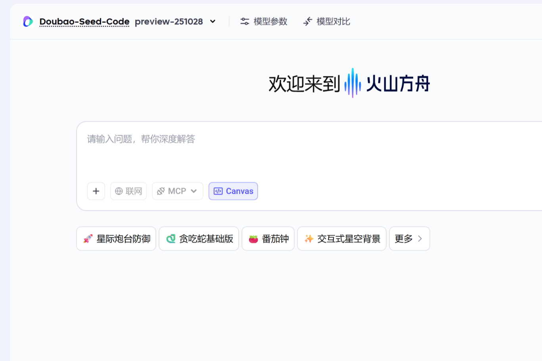This screenshot has height=361, width=542.
Task: Show 更多 prompt suggestions
Action: (x=410, y=239)
